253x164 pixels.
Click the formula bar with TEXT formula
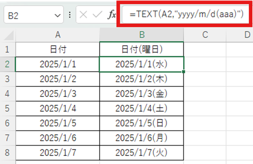[x=185, y=15]
